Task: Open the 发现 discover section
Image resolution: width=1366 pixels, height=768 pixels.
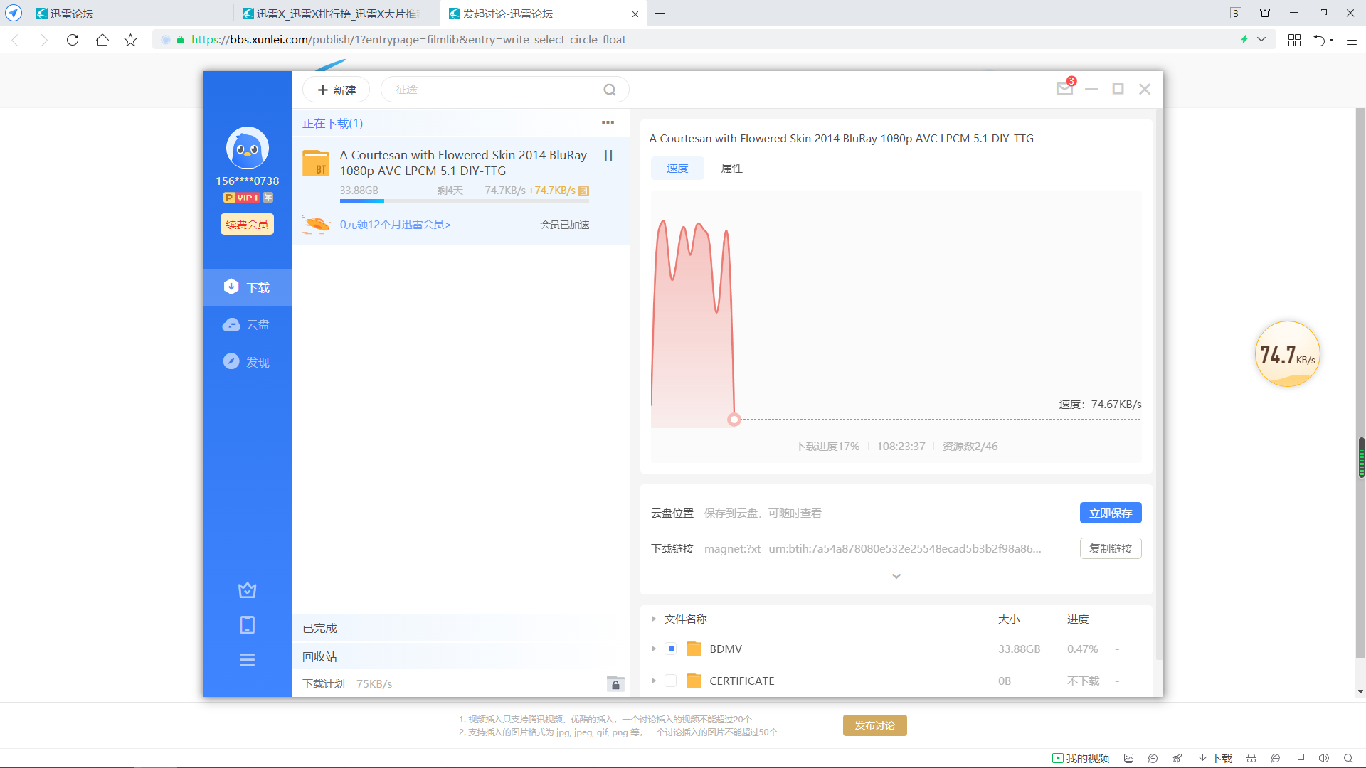Action: [246, 362]
